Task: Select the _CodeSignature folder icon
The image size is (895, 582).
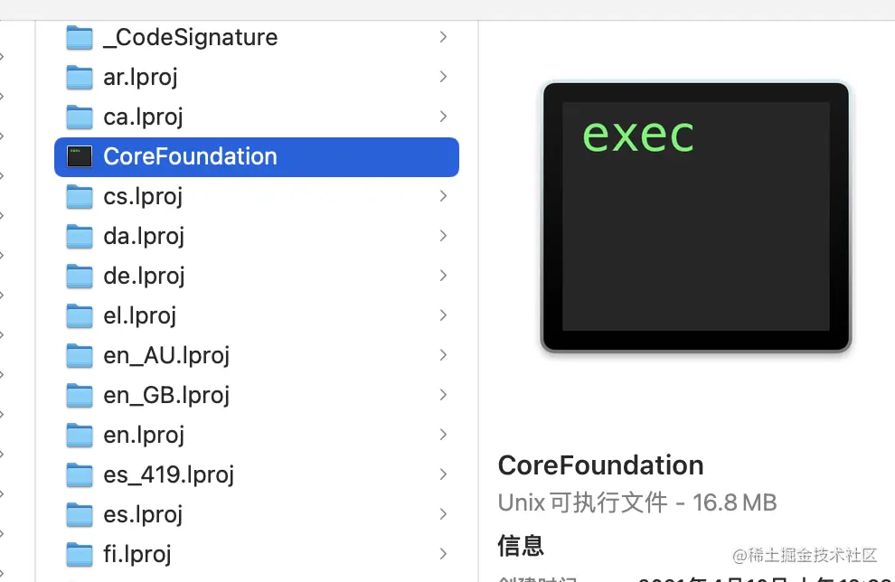Action: tap(80, 38)
